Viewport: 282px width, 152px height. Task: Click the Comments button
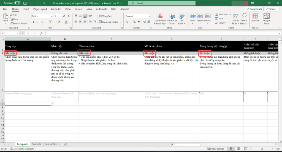click(254, 9)
